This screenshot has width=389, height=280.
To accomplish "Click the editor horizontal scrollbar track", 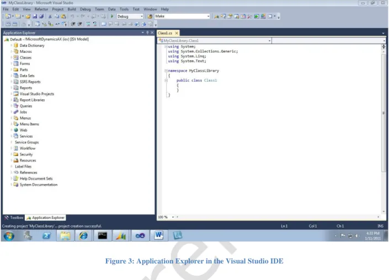I will tap(278, 217).
